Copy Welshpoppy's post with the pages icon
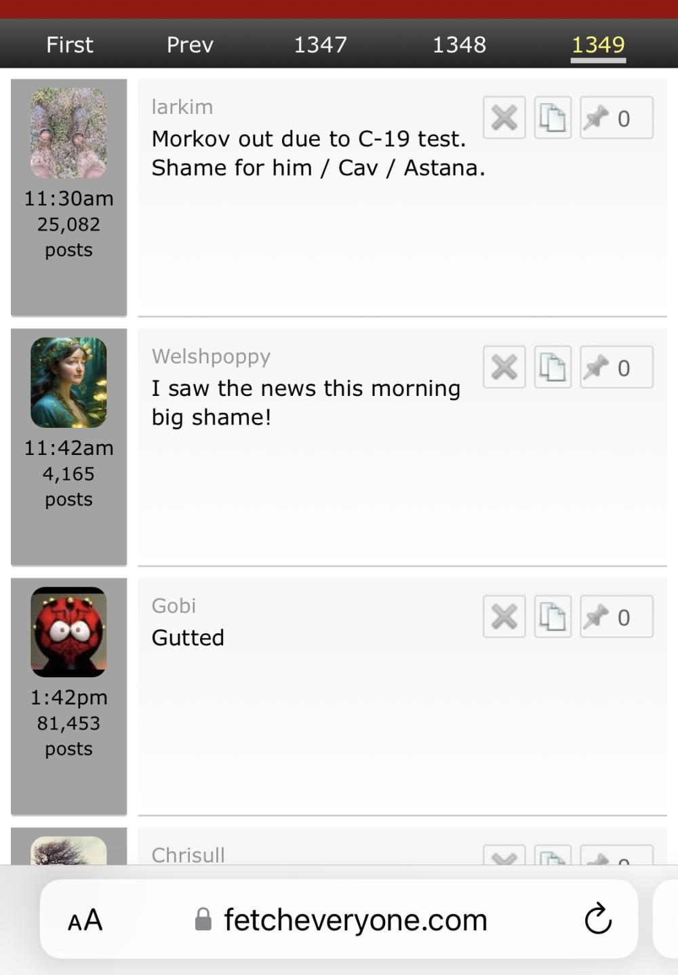Screen dimensions: 678x975 (x=553, y=367)
